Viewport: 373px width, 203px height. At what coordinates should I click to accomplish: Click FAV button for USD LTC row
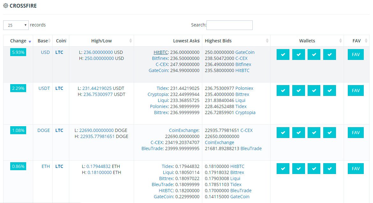click(x=356, y=54)
